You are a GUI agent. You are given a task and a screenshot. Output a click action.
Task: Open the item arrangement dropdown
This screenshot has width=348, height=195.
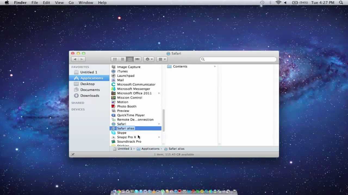162,59
